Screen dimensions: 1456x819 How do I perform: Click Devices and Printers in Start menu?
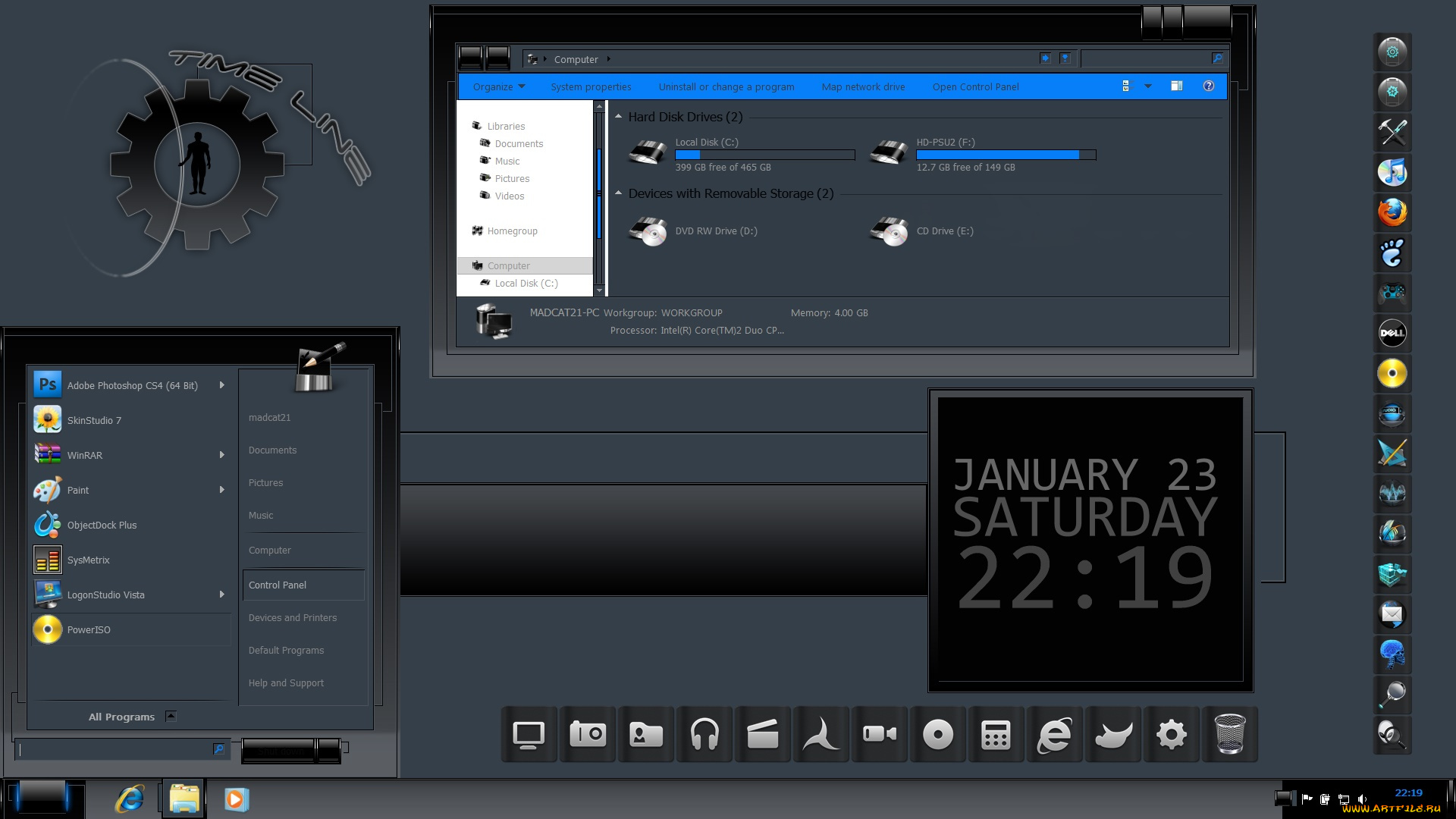[293, 617]
